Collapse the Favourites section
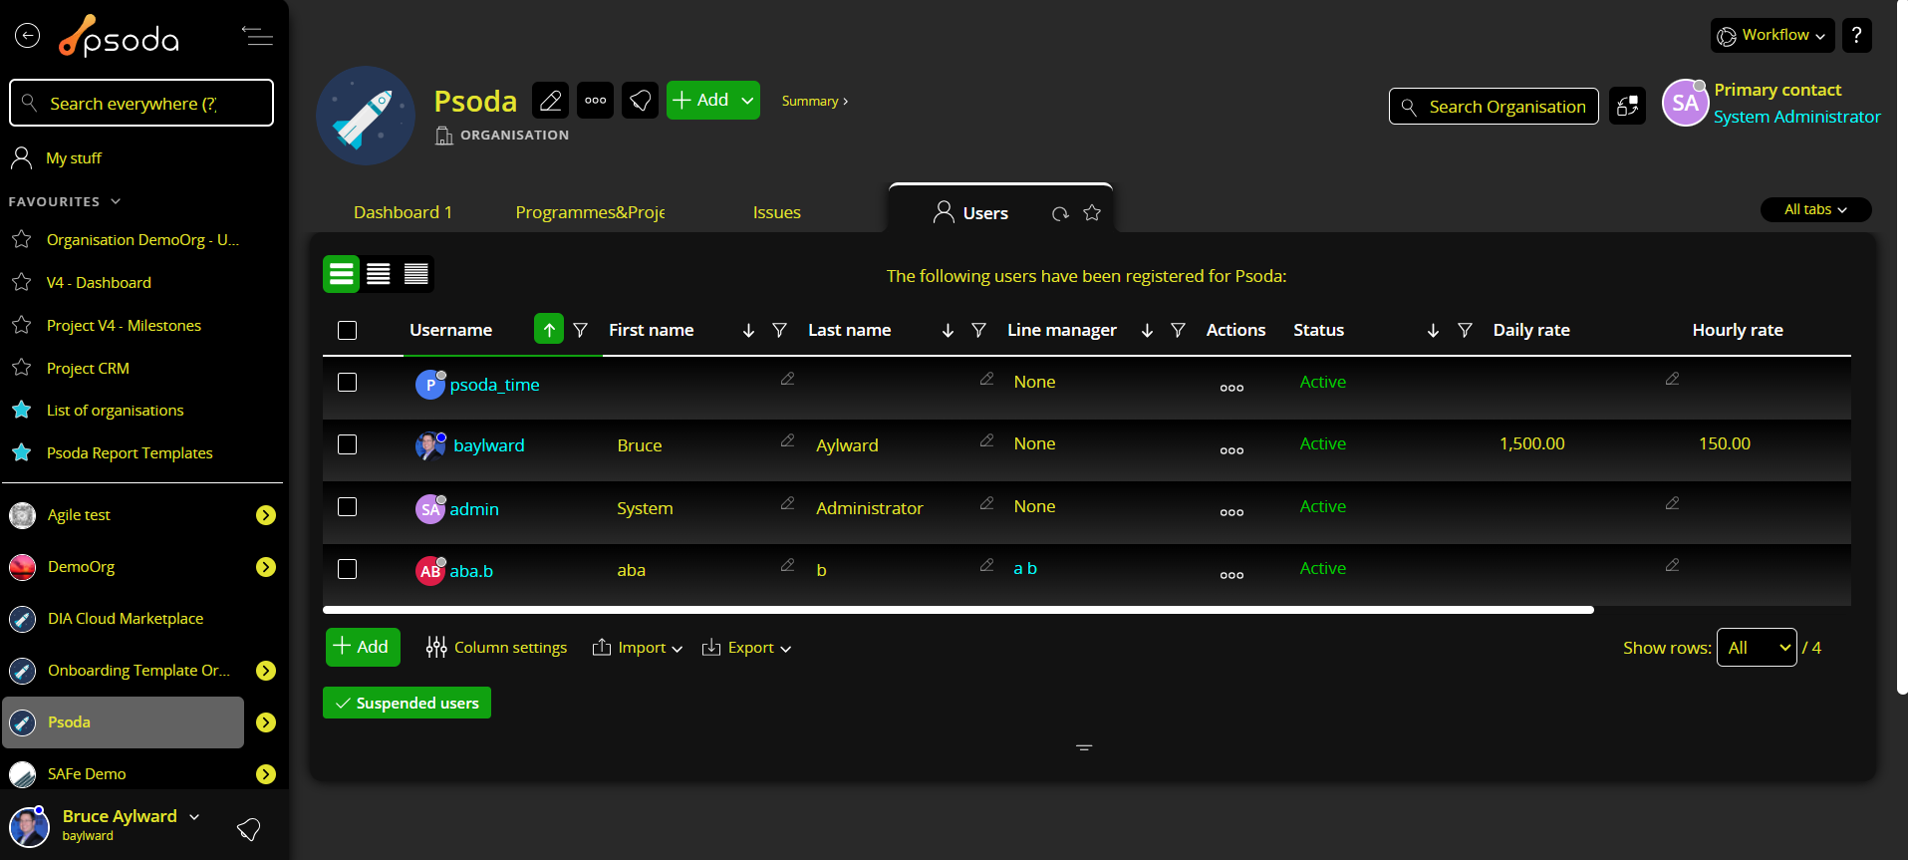 pyautogui.click(x=116, y=201)
